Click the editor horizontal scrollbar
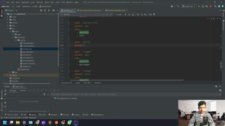The width and height of the screenshot is (225, 126). pos(127,80)
